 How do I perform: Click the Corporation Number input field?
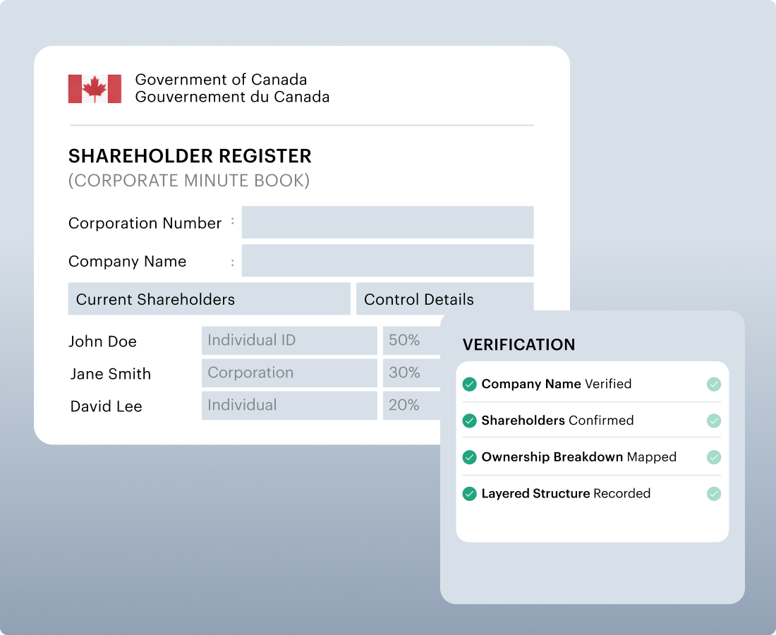pyautogui.click(x=387, y=222)
